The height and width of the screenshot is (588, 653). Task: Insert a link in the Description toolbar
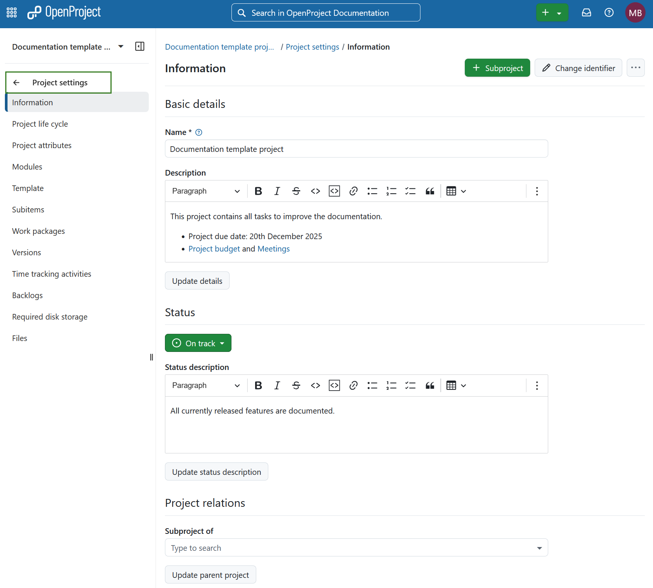point(353,191)
